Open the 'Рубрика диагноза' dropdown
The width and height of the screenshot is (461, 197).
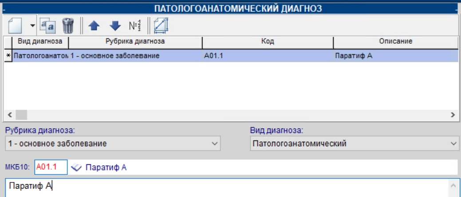(113, 144)
